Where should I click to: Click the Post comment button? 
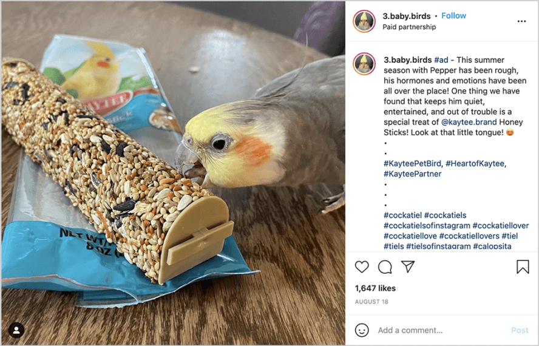tap(520, 330)
